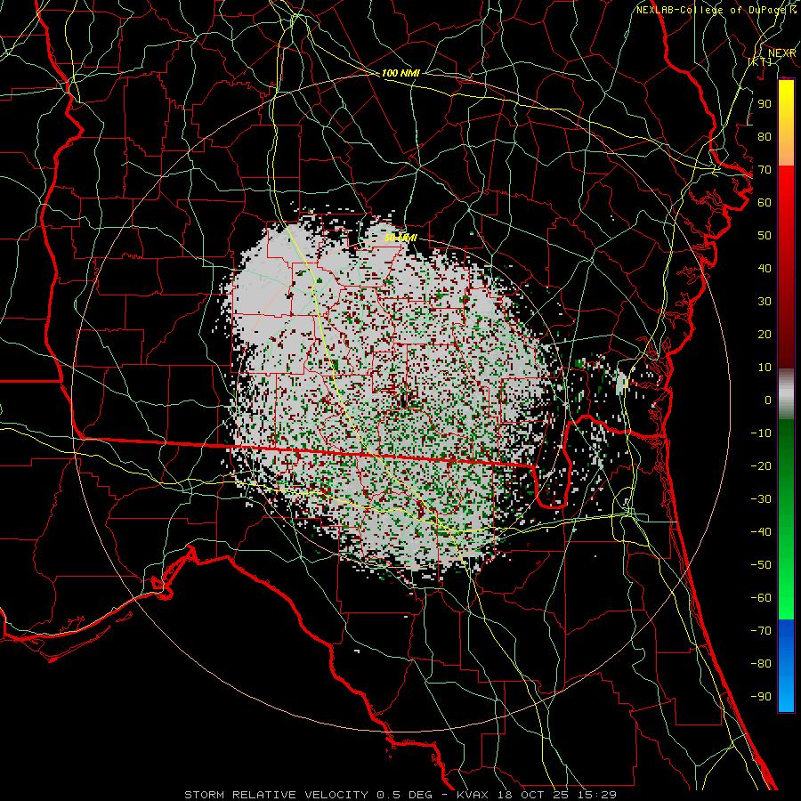This screenshot has width=801, height=801.
Task: Click the light blue segment of the color bar
Action: [x=786, y=692]
